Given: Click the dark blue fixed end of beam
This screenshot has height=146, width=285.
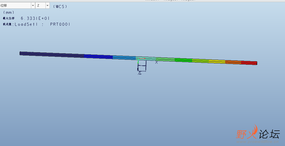Looking at the screenshot, I should (x=52, y=54).
